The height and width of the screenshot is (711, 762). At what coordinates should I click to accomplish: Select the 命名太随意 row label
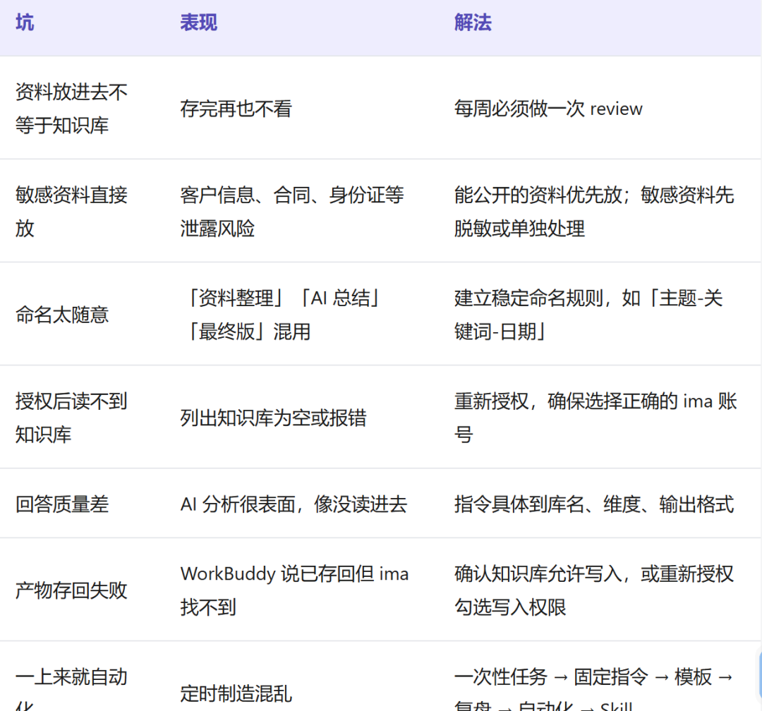point(62,315)
